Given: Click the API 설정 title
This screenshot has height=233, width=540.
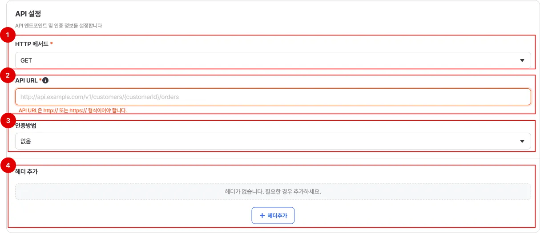Looking at the screenshot, I should [x=28, y=14].
